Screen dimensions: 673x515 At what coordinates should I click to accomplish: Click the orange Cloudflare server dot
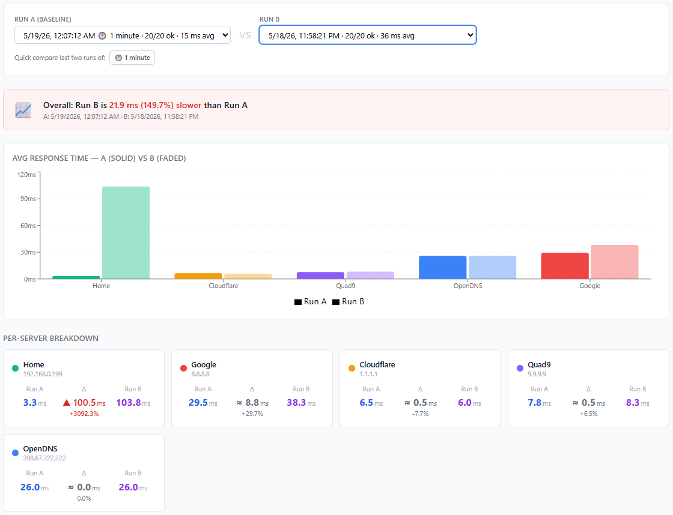click(x=352, y=368)
